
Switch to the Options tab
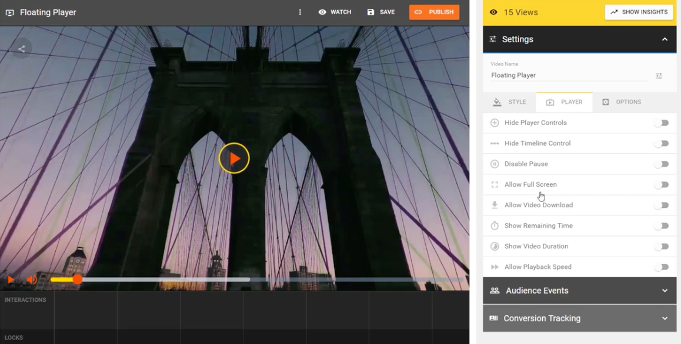[622, 102]
